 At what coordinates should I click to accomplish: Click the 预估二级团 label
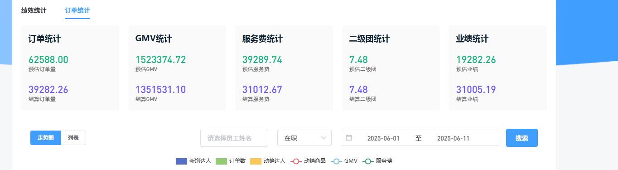coord(363,69)
